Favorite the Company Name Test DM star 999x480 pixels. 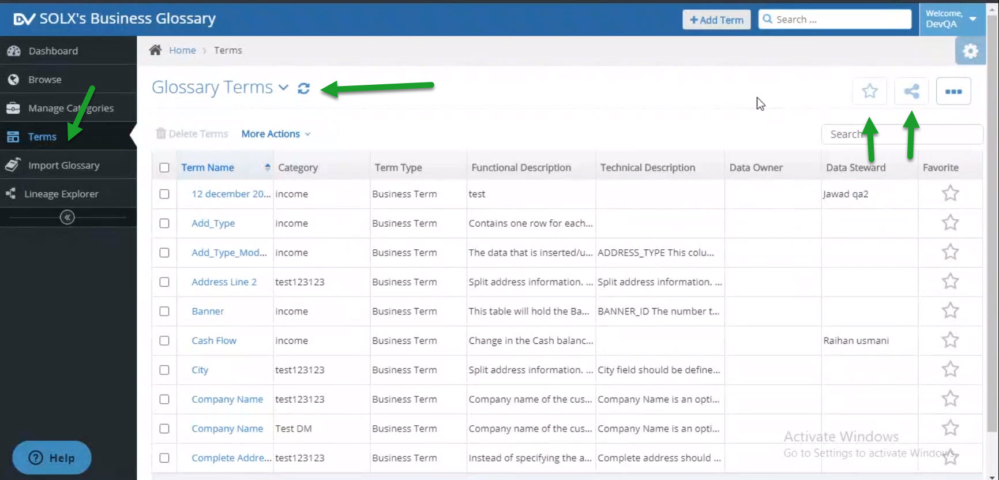950,428
